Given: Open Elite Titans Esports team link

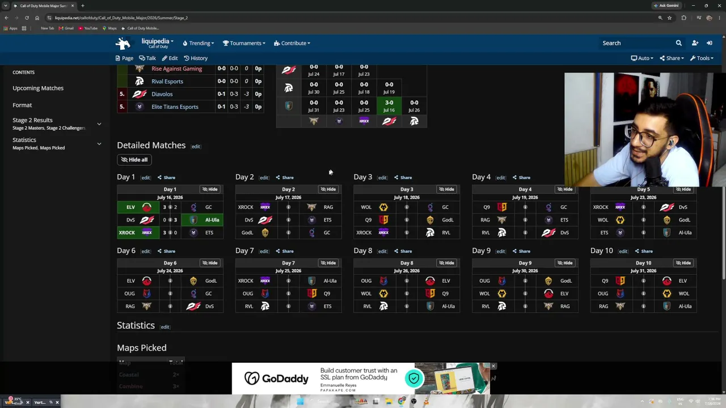Looking at the screenshot, I should [x=175, y=107].
